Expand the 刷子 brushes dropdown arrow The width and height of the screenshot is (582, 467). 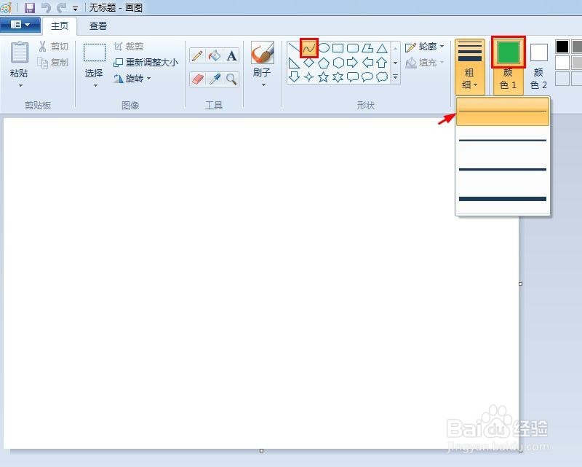[263, 85]
